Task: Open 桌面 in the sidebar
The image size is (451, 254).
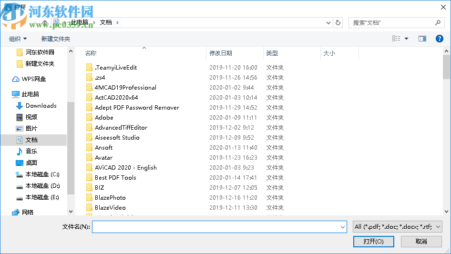Action: pos(31,163)
